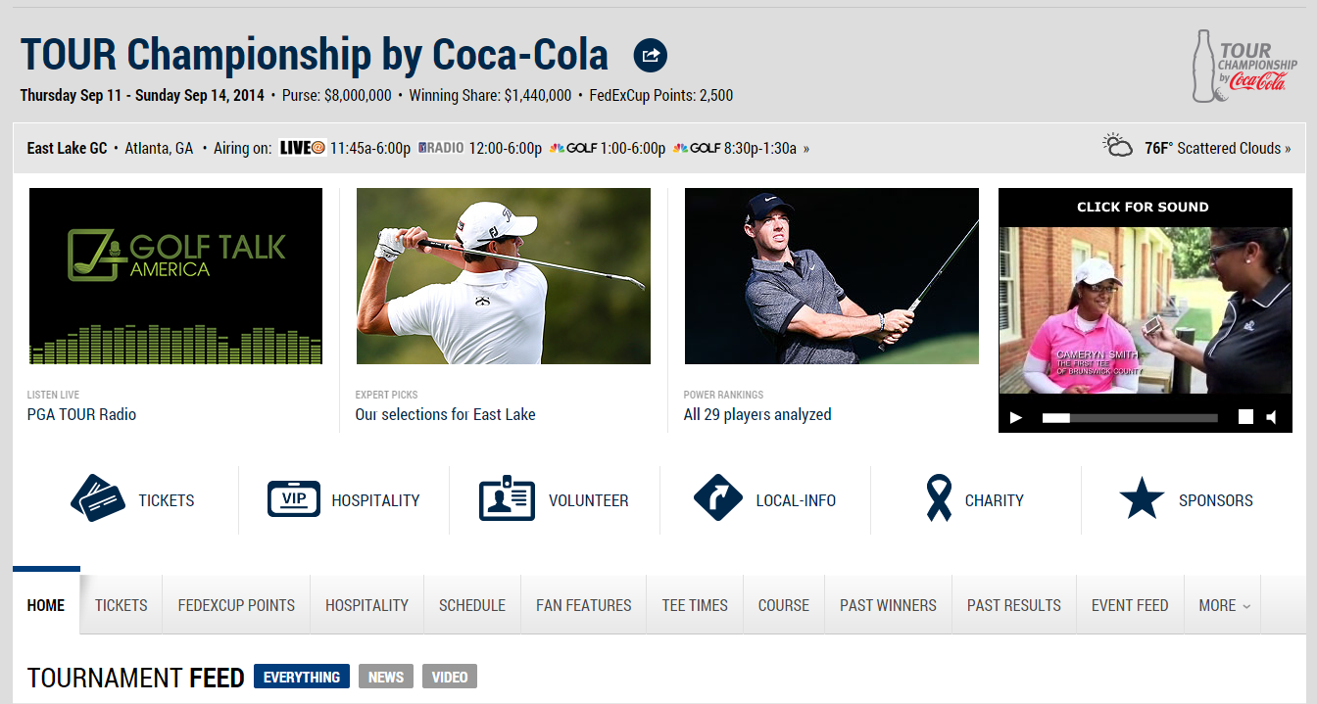Click the weather cloud icon
1317x704 pixels.
click(1118, 147)
